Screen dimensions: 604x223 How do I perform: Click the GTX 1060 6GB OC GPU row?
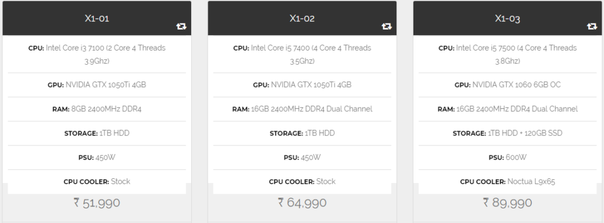507,85
